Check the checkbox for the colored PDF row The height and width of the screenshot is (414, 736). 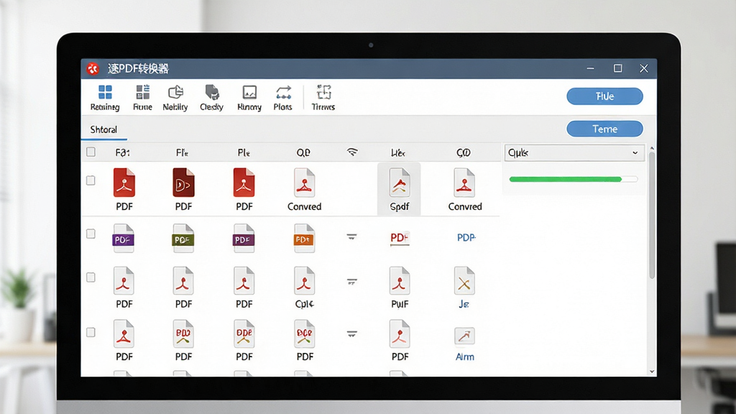click(x=91, y=234)
